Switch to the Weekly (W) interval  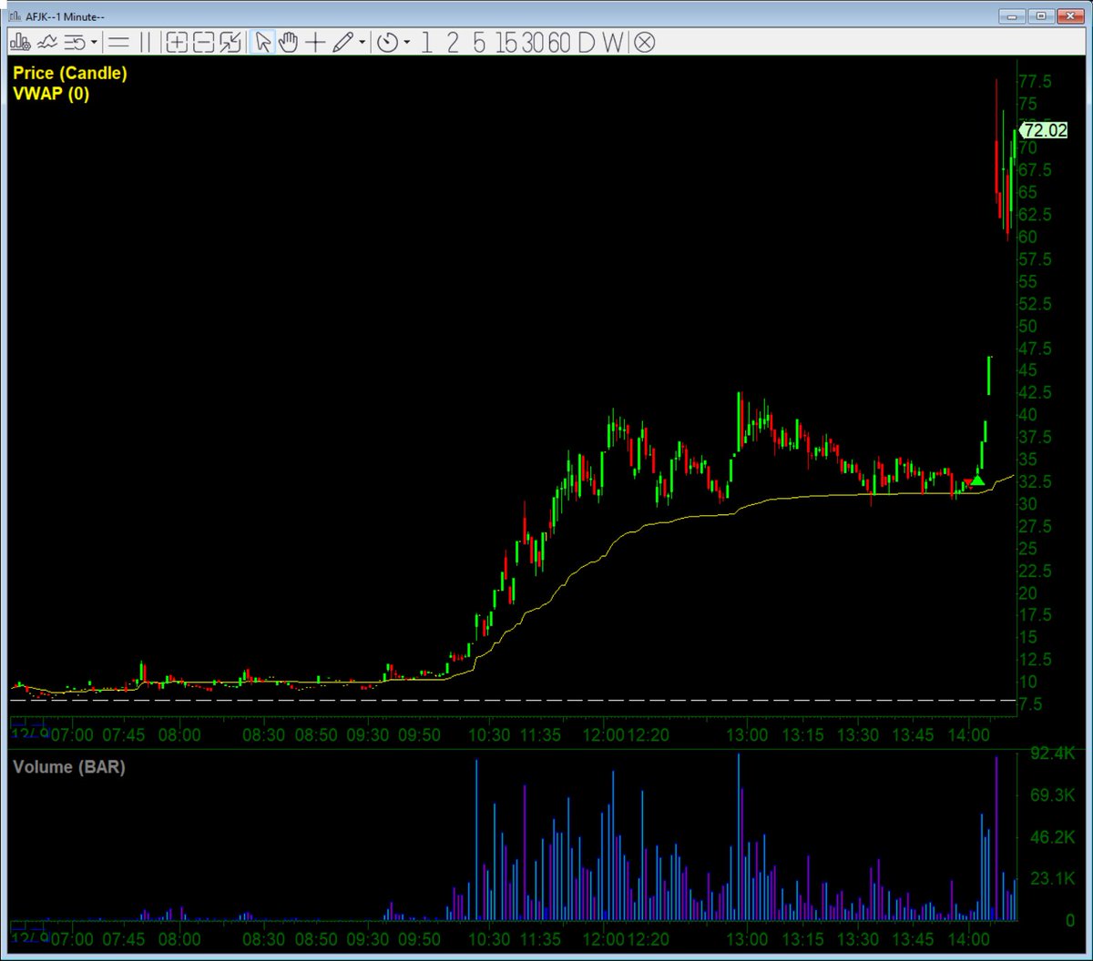[x=613, y=42]
